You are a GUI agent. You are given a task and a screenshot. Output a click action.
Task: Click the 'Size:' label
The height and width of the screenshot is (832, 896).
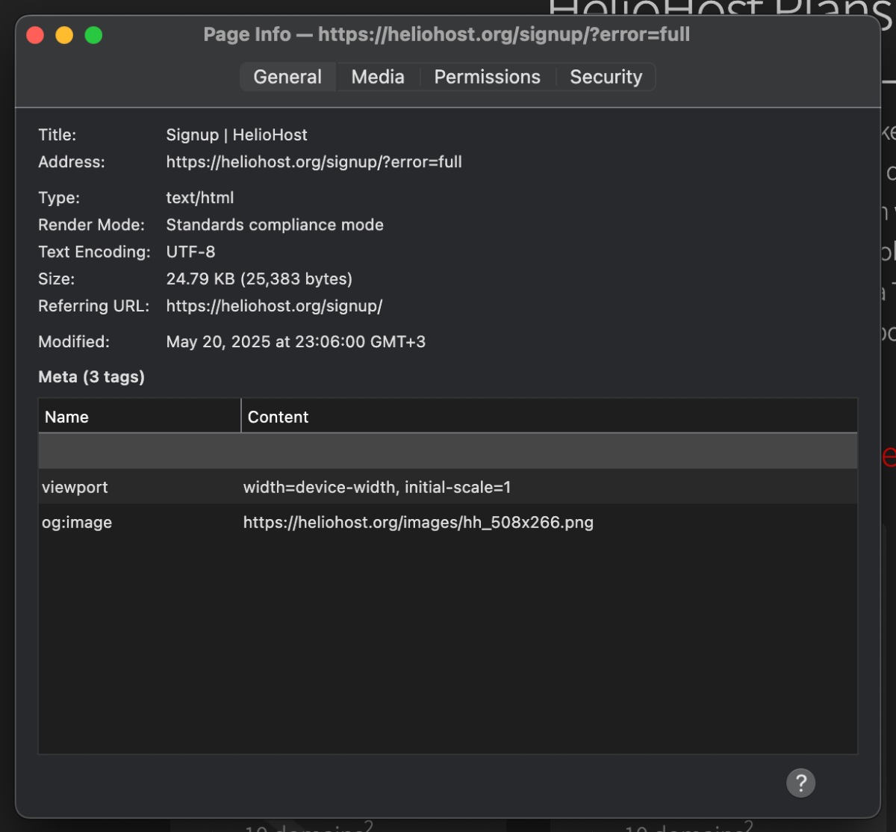[x=57, y=279]
